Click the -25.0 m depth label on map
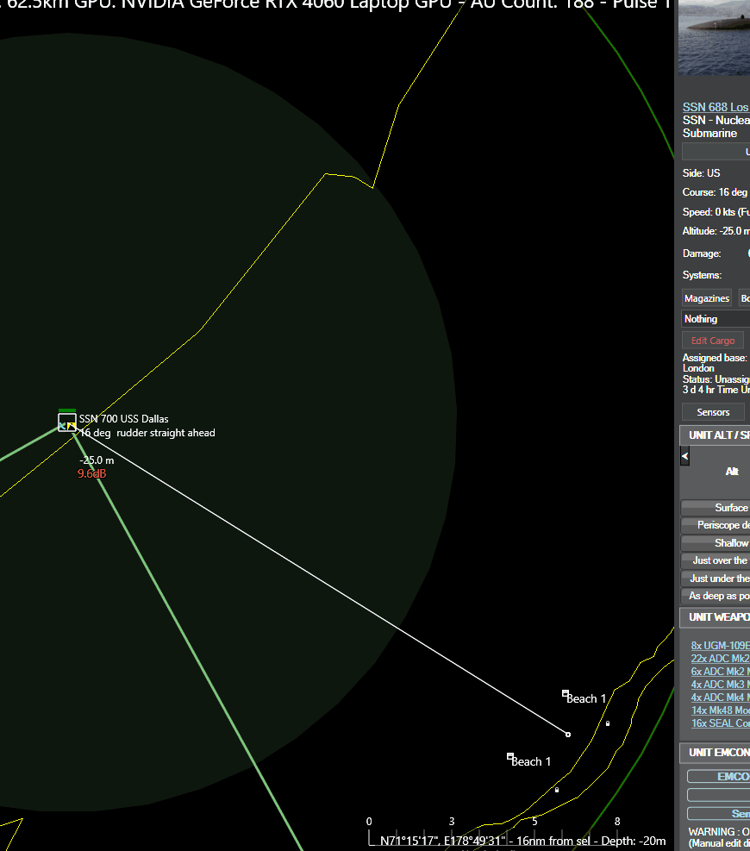 tap(97, 460)
